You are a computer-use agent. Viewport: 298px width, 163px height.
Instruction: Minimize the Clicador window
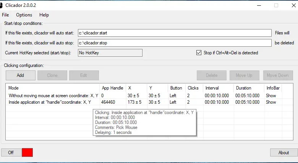[x=259, y=5]
